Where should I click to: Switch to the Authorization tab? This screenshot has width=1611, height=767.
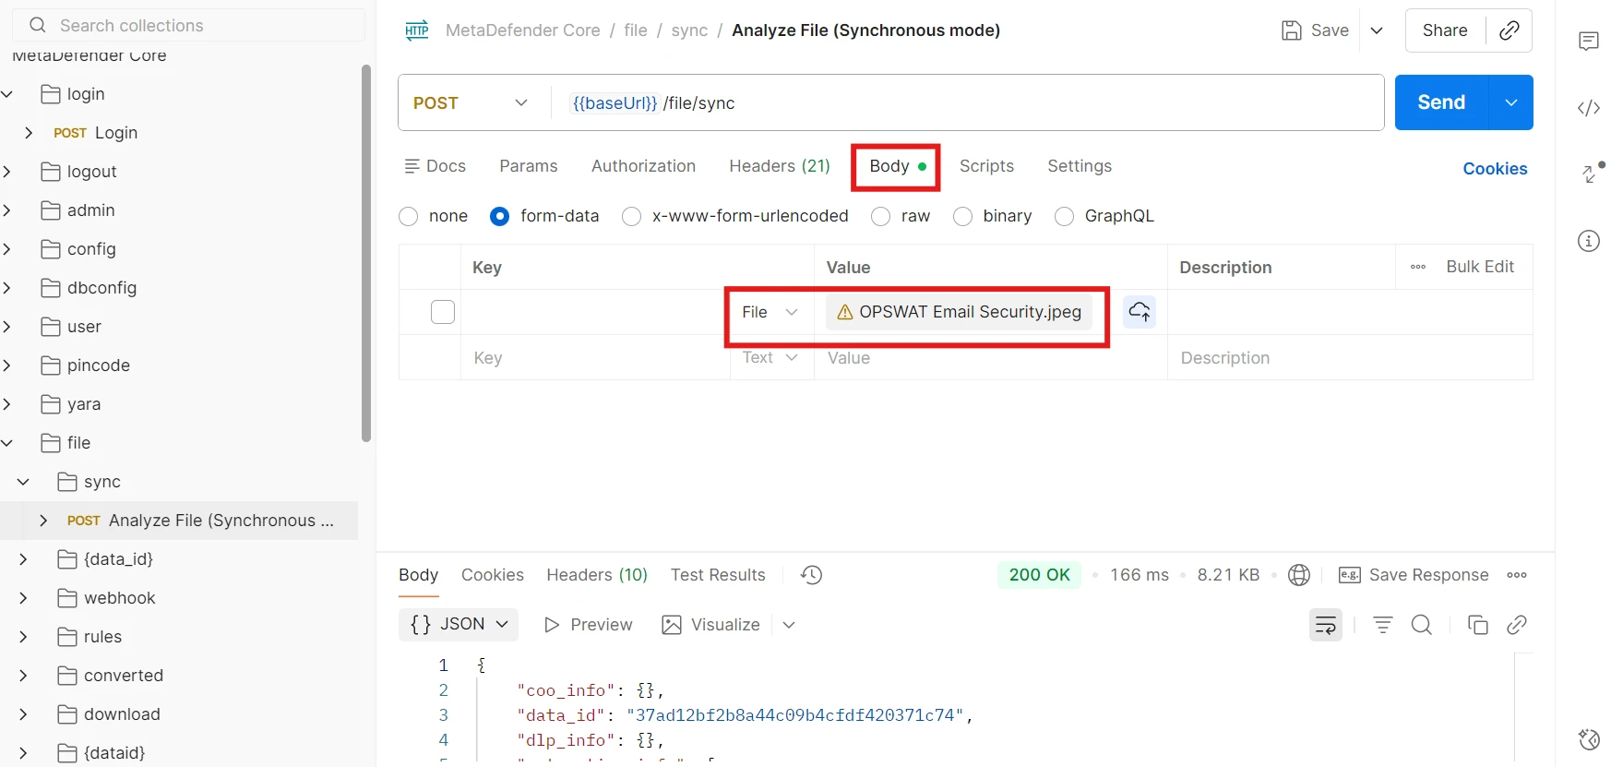click(643, 166)
